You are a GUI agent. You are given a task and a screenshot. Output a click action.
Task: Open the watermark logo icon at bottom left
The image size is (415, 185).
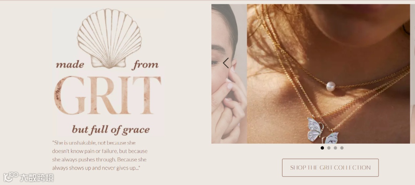[x=11, y=177]
